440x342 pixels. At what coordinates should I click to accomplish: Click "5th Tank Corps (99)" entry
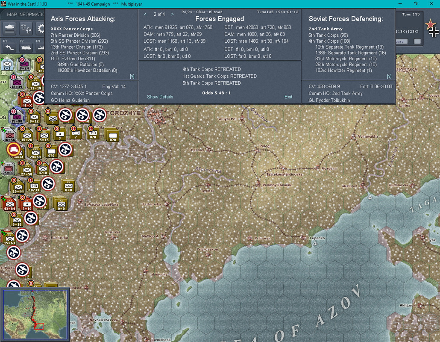pos(328,35)
